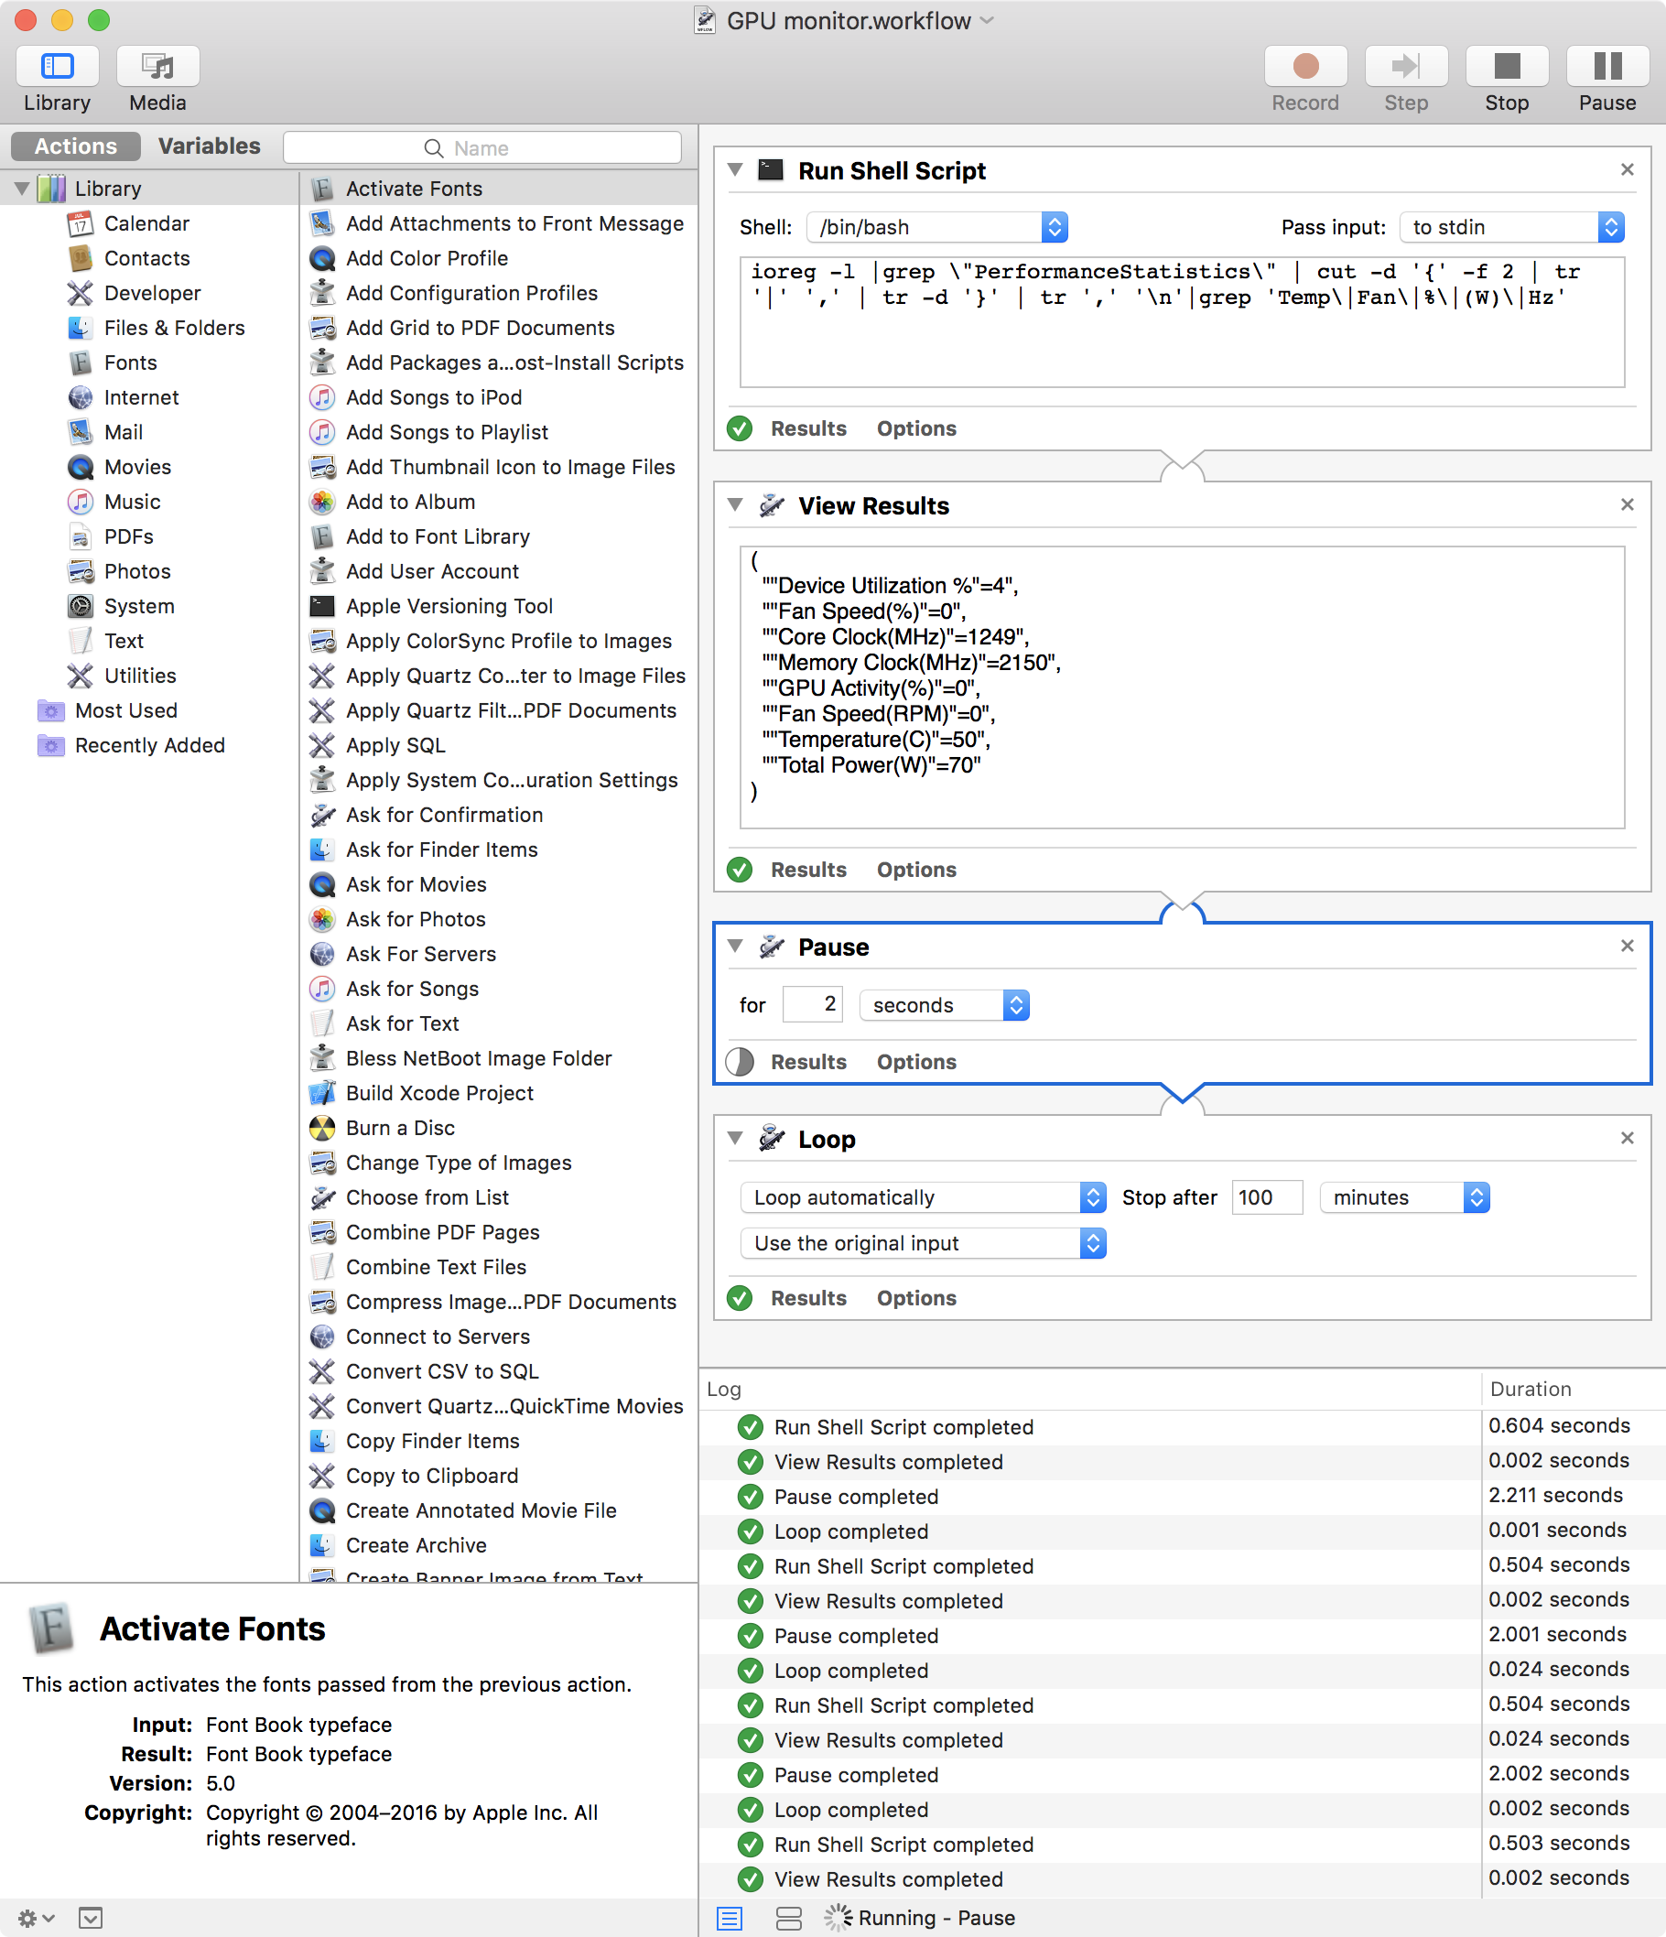Toggle the description panel checkbox icon
Screen dimensions: 1666x1937
[x=91, y=1919]
